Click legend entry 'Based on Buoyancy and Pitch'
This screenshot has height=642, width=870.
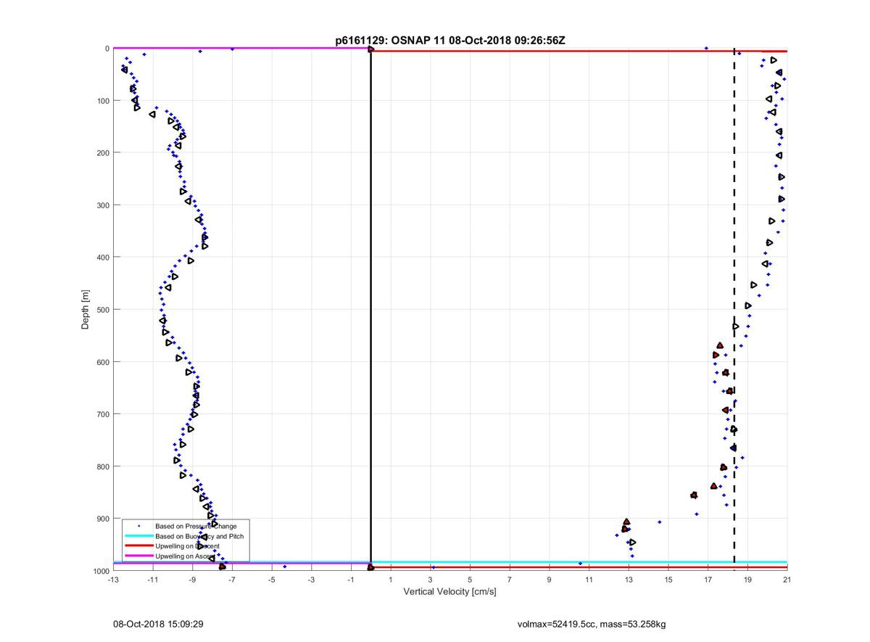point(199,536)
